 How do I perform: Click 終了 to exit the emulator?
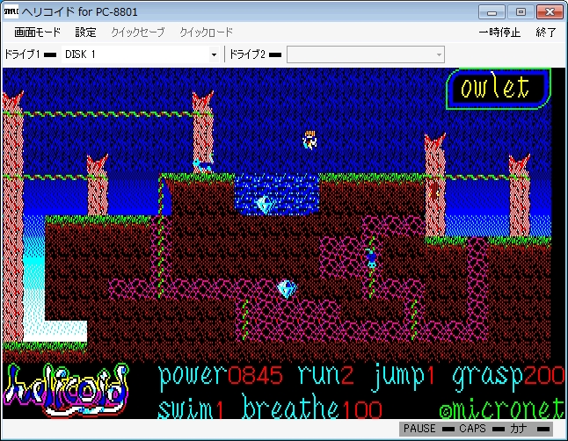[546, 33]
